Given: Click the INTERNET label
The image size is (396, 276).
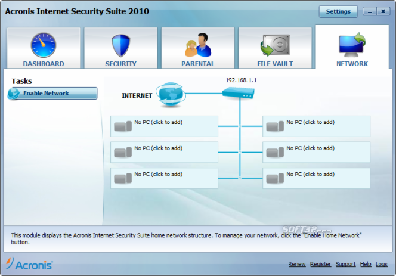Looking at the screenshot, I should [137, 96].
